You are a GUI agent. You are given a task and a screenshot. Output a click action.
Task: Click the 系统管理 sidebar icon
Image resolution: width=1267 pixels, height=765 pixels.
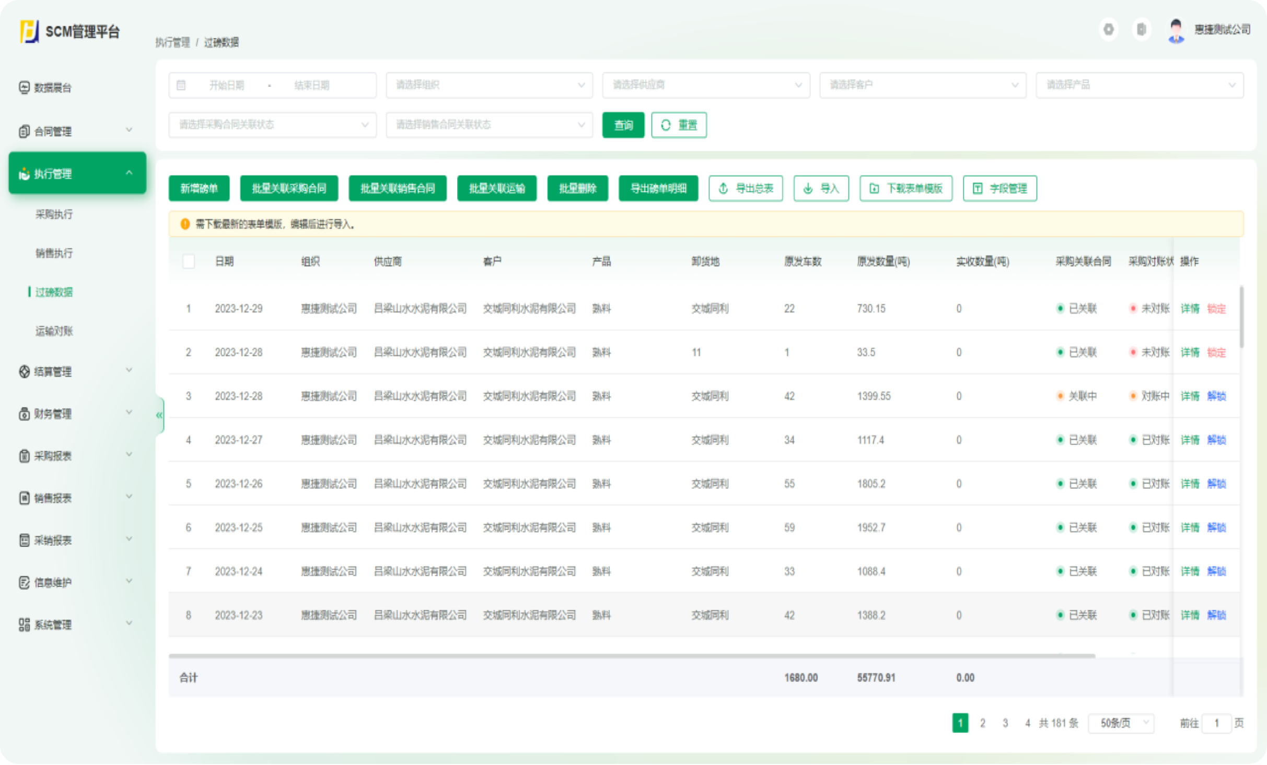point(24,625)
